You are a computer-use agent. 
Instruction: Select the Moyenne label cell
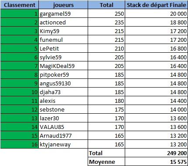[x=106, y=162]
